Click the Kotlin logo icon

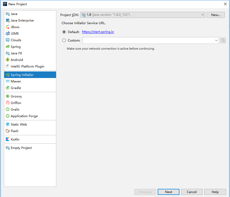(8, 139)
